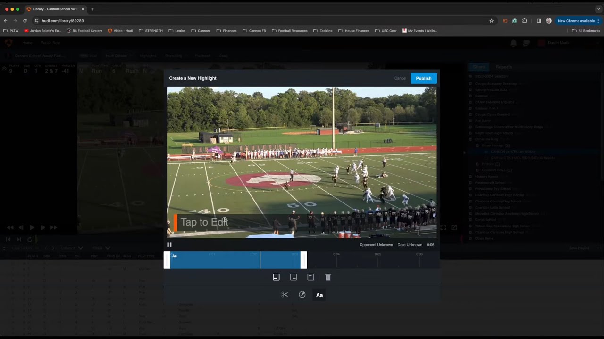The height and width of the screenshot is (339, 604).
Task: Open House Finances bookmark folder
Action: (354, 31)
